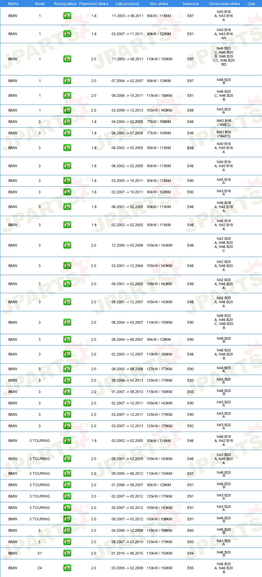This screenshot has width=262, height=577.
Task: Click the Model column header
Action: 40,4
